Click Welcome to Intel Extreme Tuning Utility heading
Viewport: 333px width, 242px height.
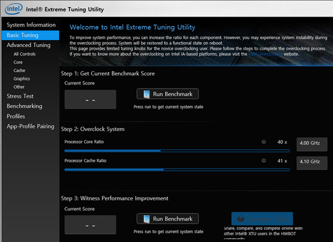point(132,27)
